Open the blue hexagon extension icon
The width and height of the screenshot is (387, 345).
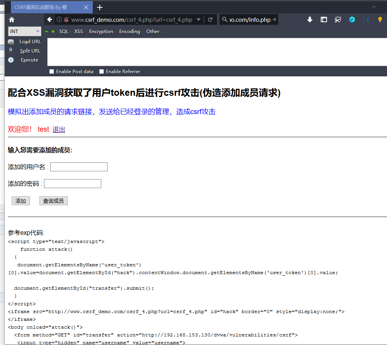[x=352, y=20]
